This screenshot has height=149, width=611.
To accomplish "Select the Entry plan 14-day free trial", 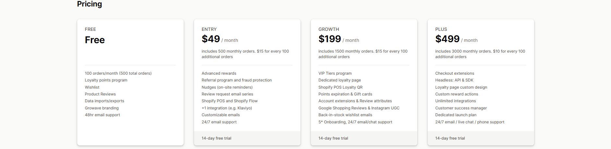I will coord(216,138).
